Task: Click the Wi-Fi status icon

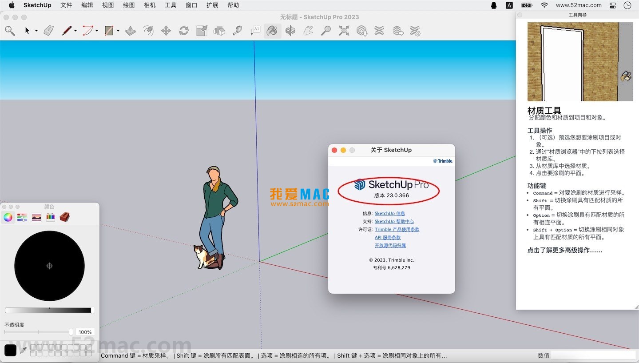Action: (x=544, y=5)
